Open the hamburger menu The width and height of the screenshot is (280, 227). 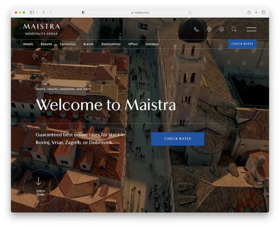click(252, 29)
